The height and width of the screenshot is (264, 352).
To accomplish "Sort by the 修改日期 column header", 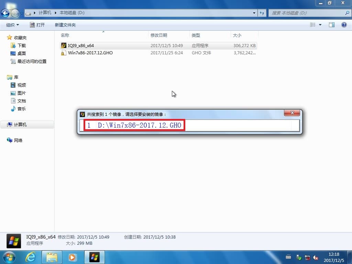I will [x=159, y=35].
